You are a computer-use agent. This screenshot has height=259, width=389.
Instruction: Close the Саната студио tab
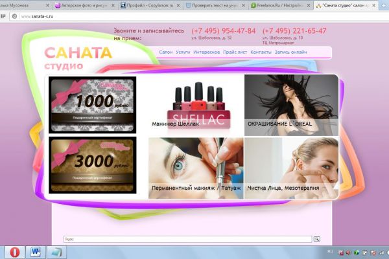(373, 5)
